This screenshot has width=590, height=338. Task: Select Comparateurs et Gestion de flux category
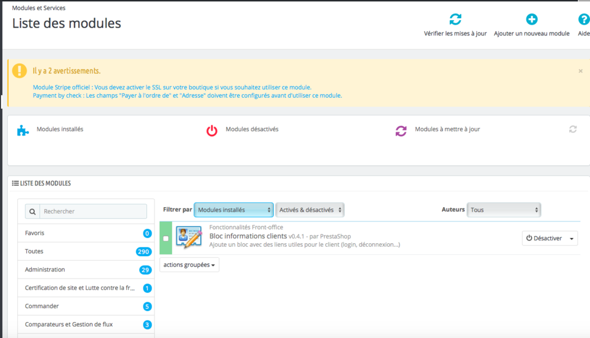[86, 324]
